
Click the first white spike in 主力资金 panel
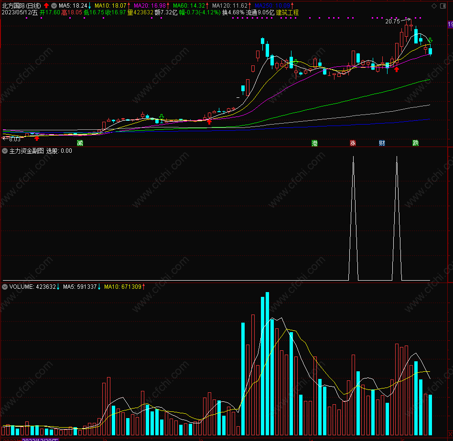coord(353,218)
